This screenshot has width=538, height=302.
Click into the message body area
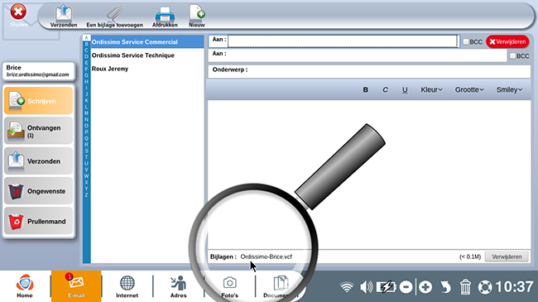click(369, 175)
